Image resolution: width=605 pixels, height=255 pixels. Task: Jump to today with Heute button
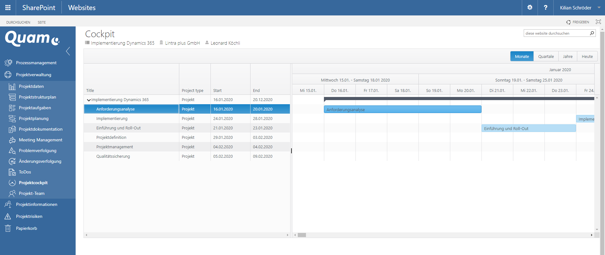[x=587, y=56]
